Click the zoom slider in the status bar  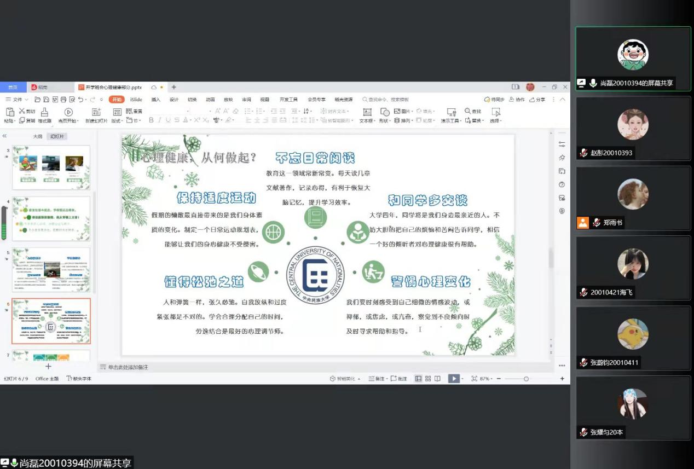[x=525, y=379]
